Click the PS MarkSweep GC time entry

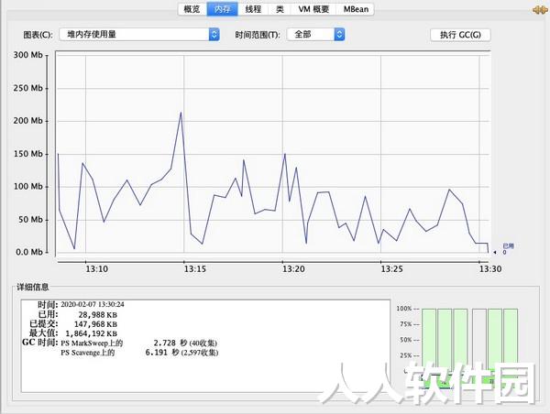pos(139,343)
